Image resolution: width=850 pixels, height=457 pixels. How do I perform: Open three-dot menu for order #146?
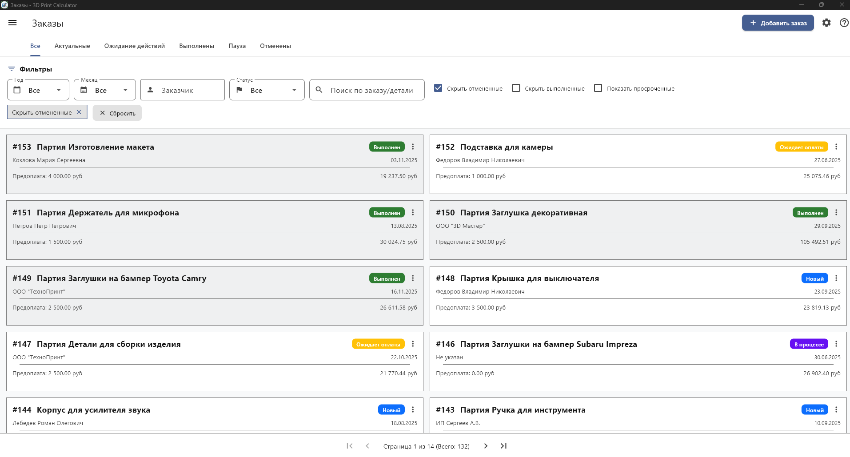coord(836,344)
